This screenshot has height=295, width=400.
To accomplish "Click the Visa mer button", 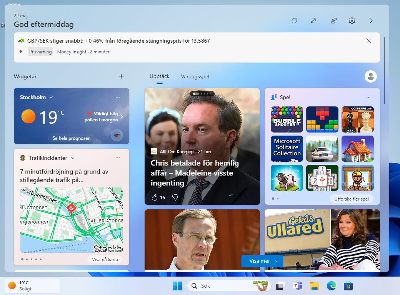I will pyautogui.click(x=262, y=261).
